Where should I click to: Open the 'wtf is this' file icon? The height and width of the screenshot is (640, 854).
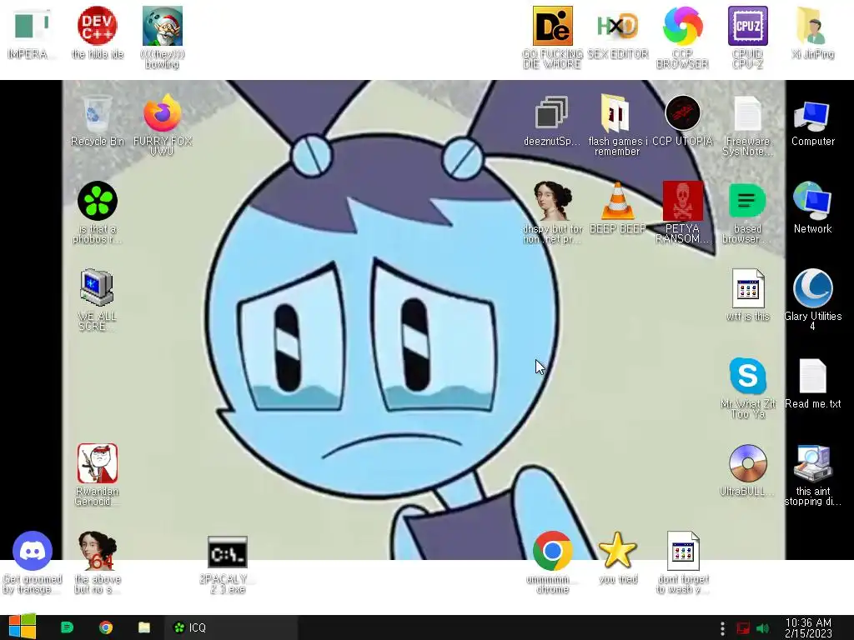pyautogui.click(x=748, y=287)
